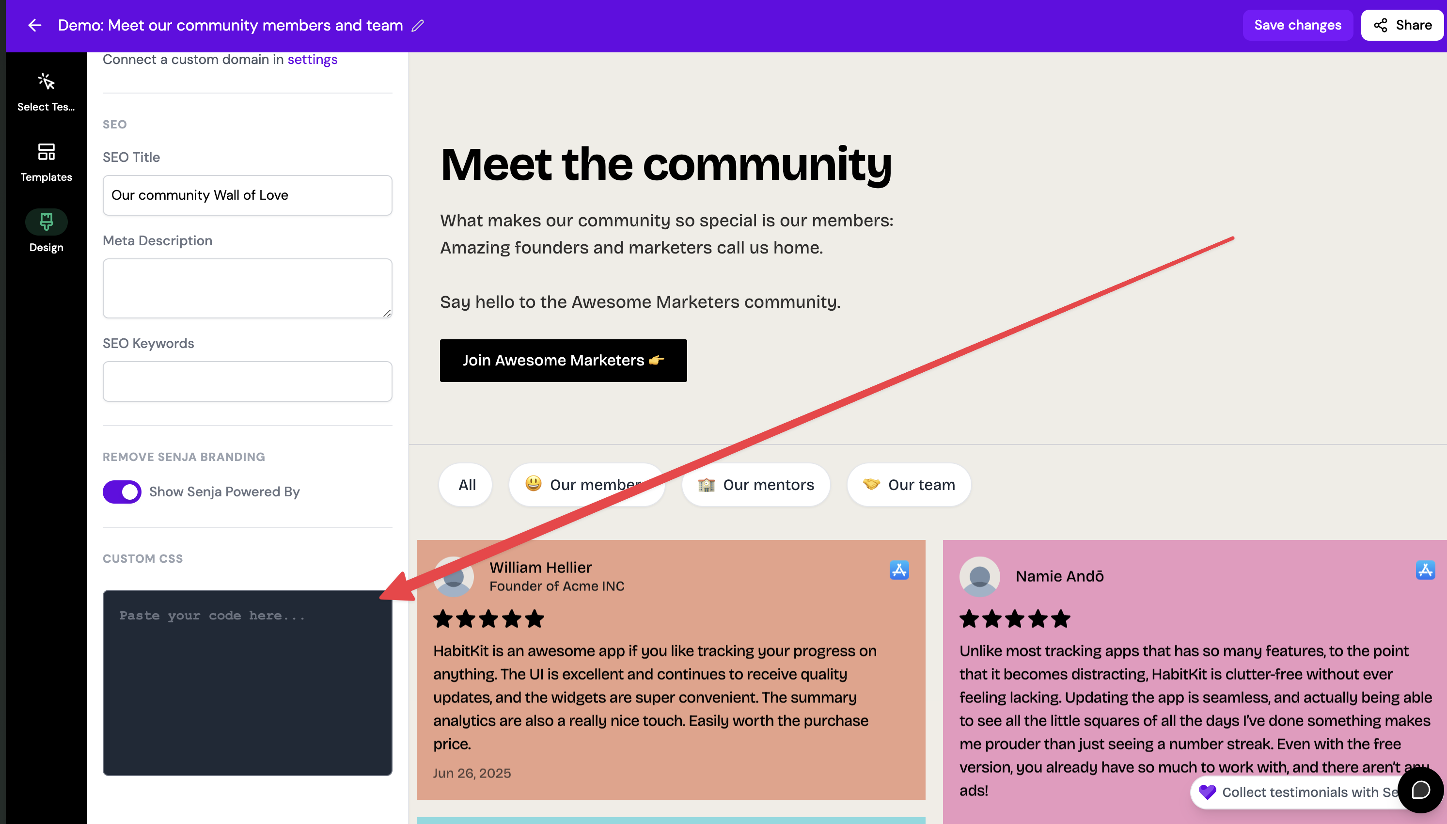Open the chat support bubble
Image resolution: width=1447 pixels, height=824 pixels.
(x=1420, y=790)
